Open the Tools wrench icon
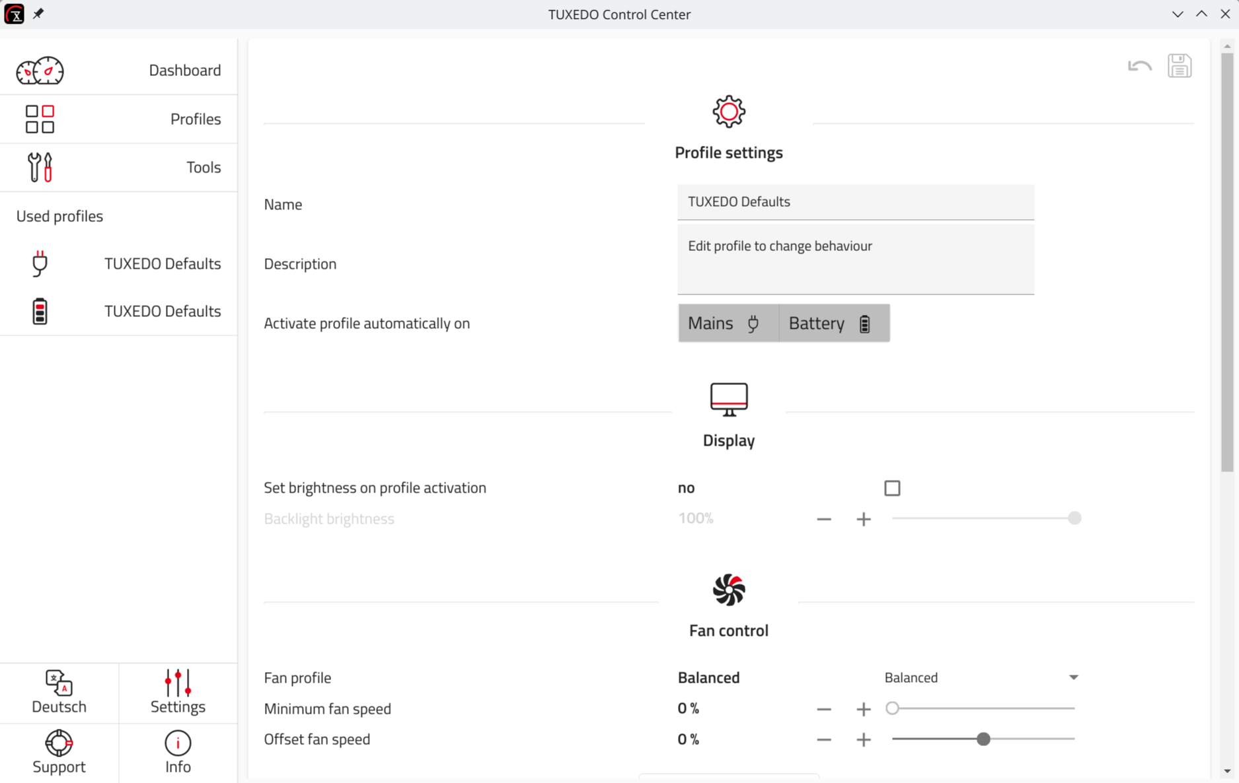This screenshot has height=783, width=1239. pyautogui.click(x=40, y=167)
